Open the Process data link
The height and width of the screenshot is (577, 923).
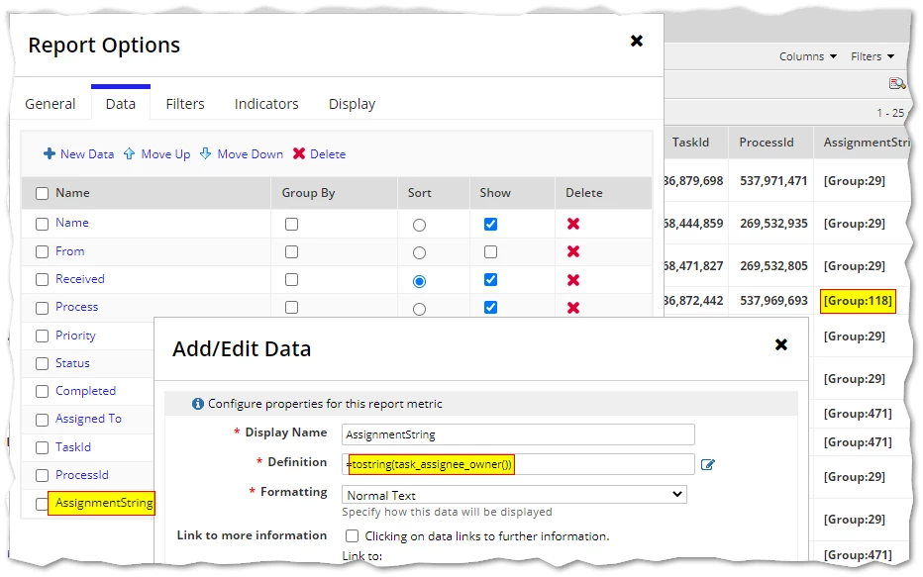pyautogui.click(x=76, y=307)
